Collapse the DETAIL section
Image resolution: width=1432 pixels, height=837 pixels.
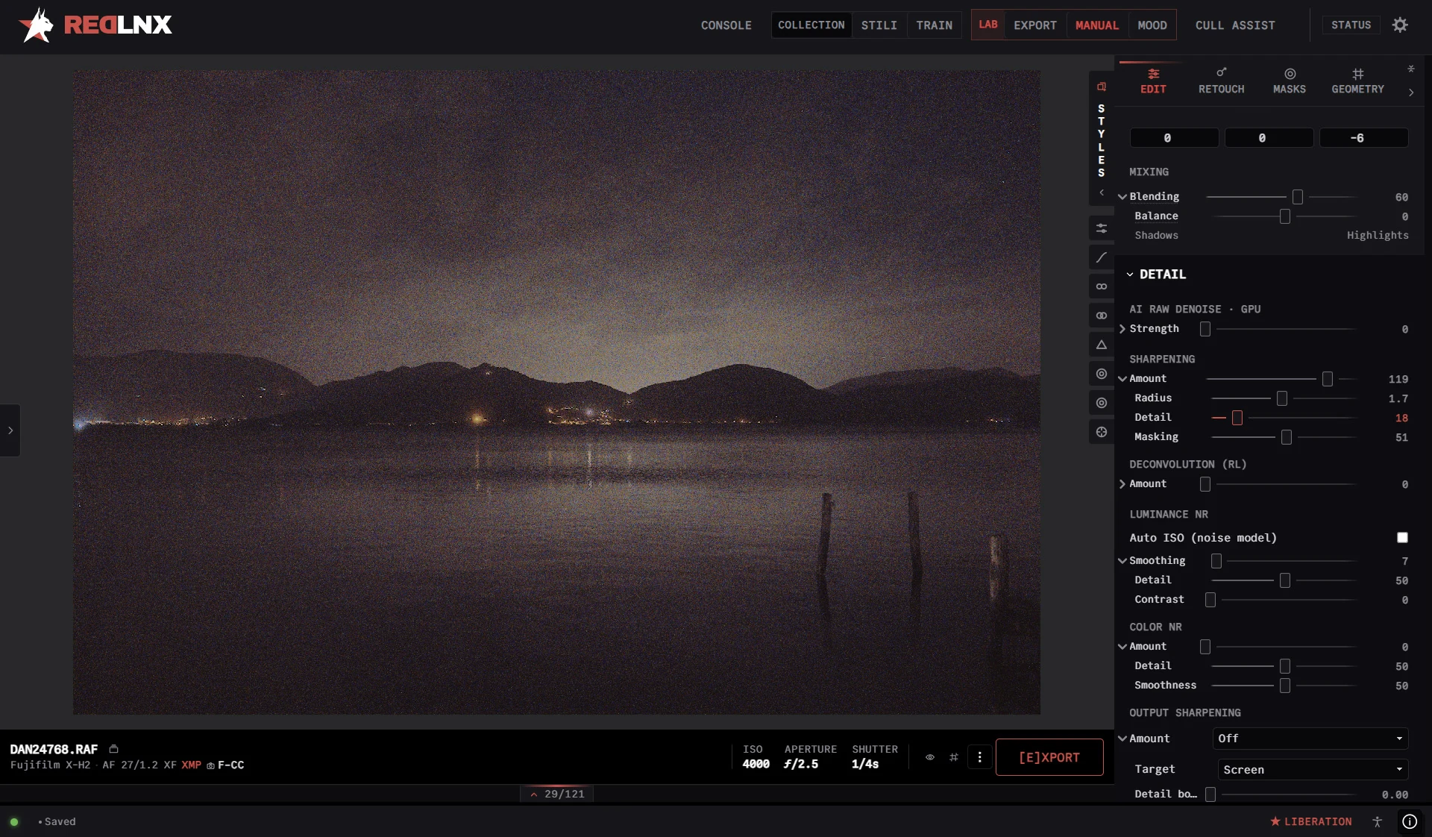tap(1129, 275)
